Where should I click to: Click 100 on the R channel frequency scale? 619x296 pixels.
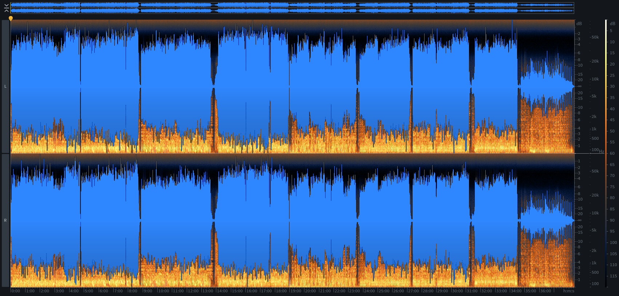click(595, 284)
